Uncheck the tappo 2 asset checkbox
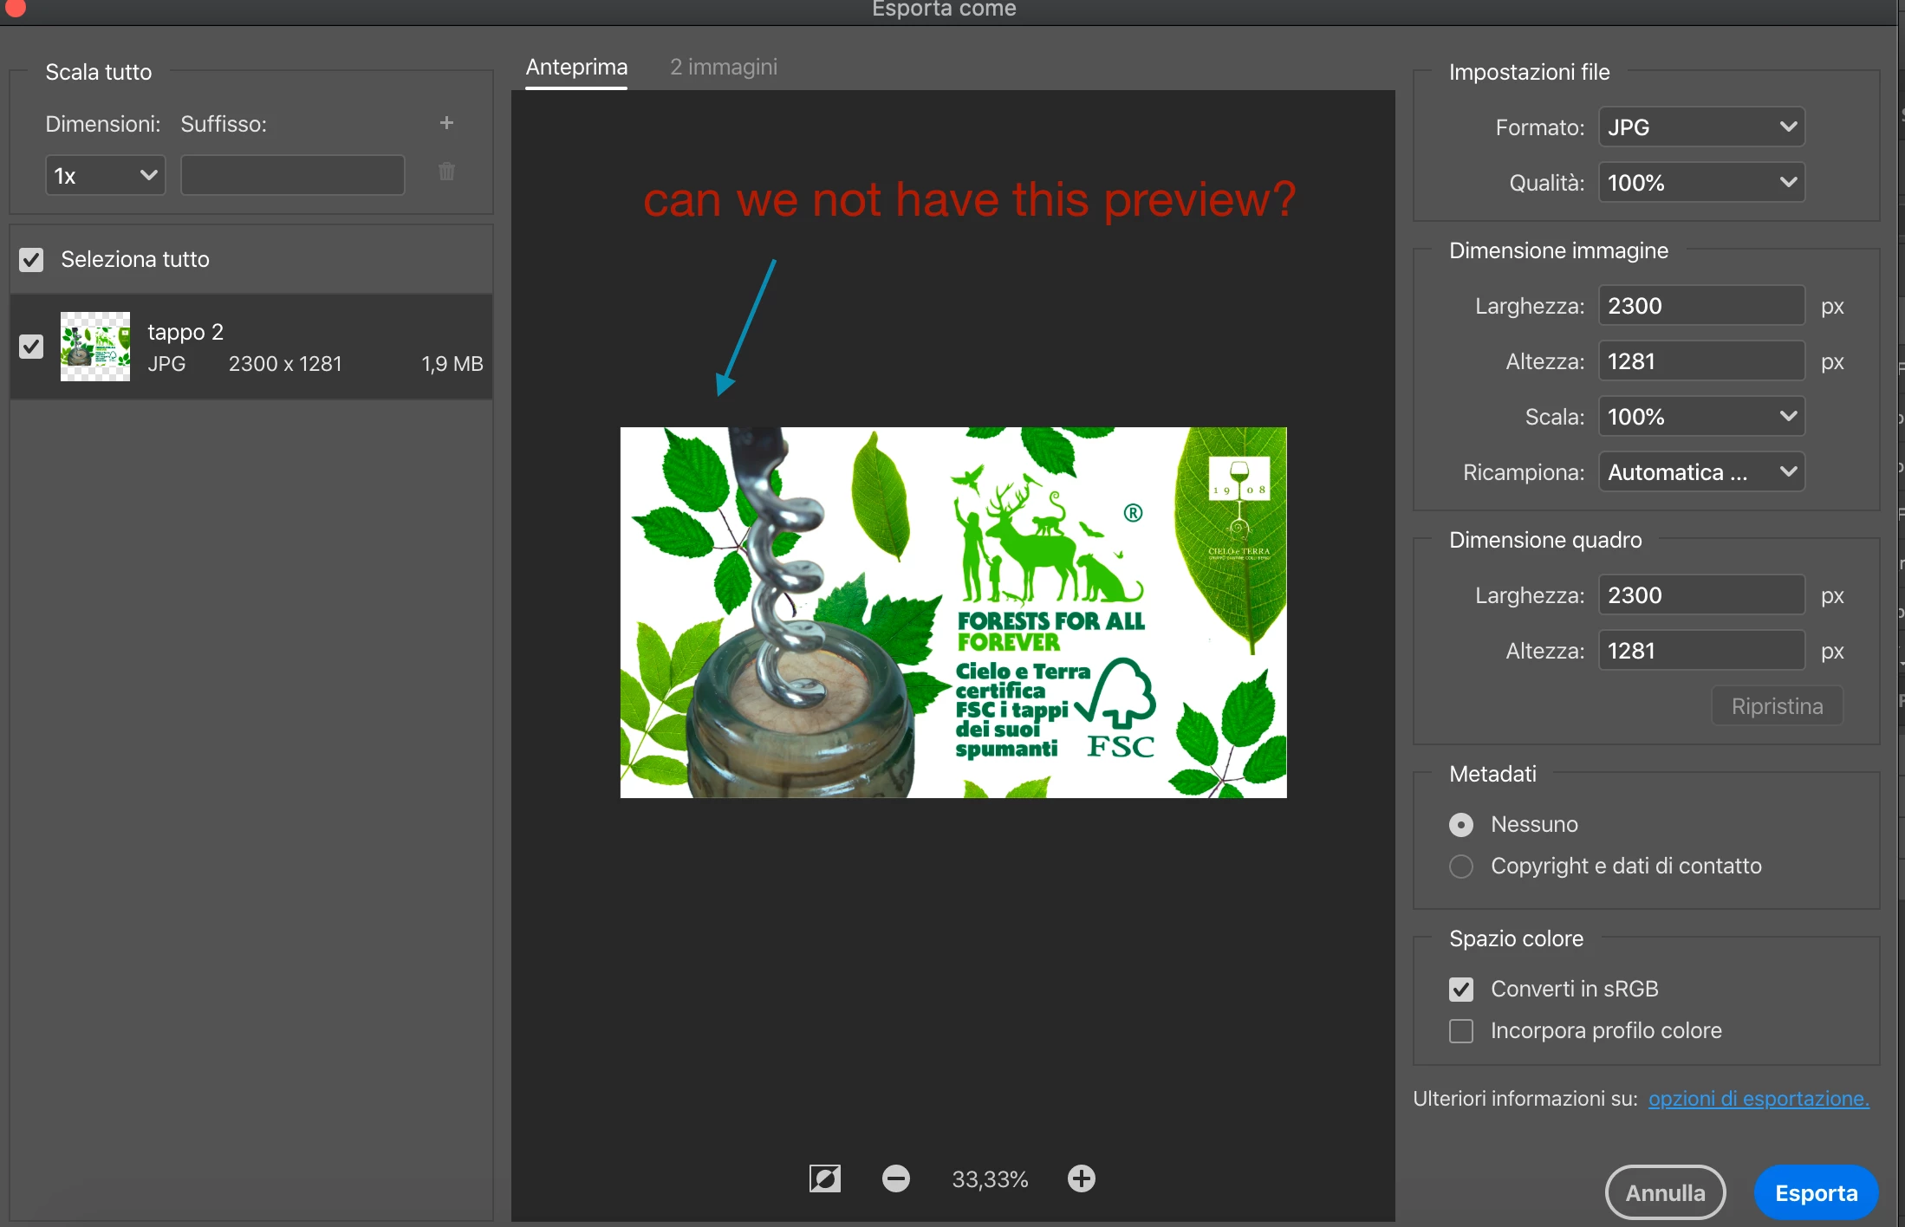 pos(31,347)
